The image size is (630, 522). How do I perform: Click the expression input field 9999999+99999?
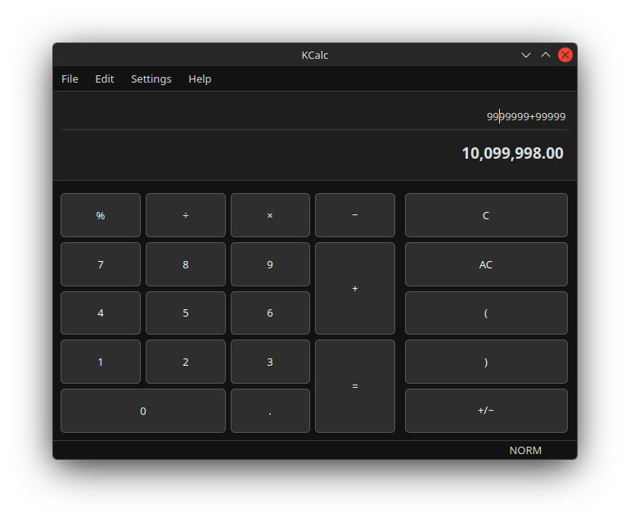pos(315,116)
